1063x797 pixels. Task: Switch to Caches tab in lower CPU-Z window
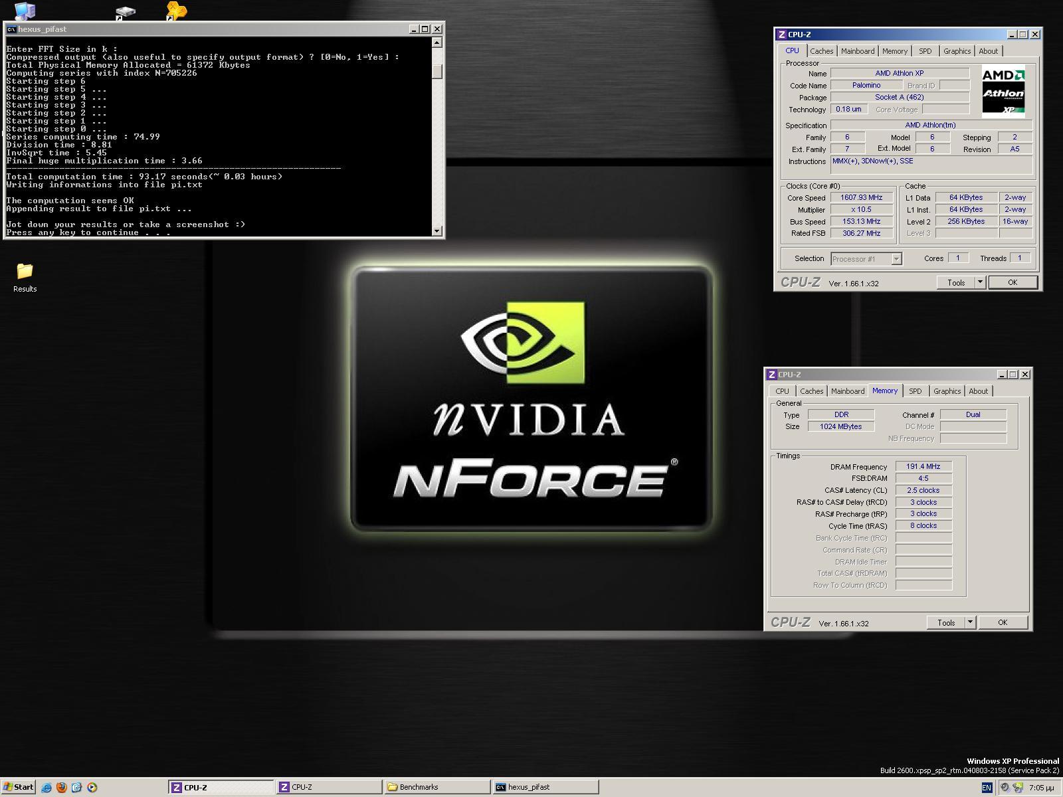tap(812, 391)
